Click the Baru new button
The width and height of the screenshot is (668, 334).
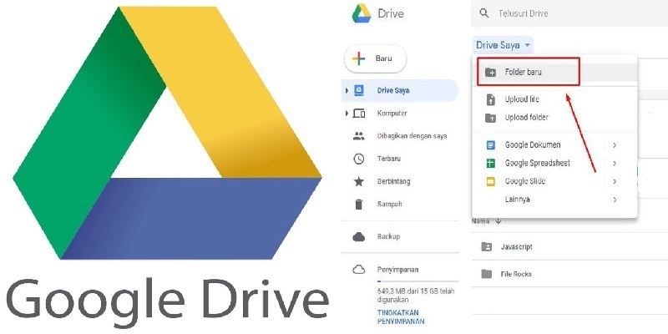pyautogui.click(x=375, y=58)
